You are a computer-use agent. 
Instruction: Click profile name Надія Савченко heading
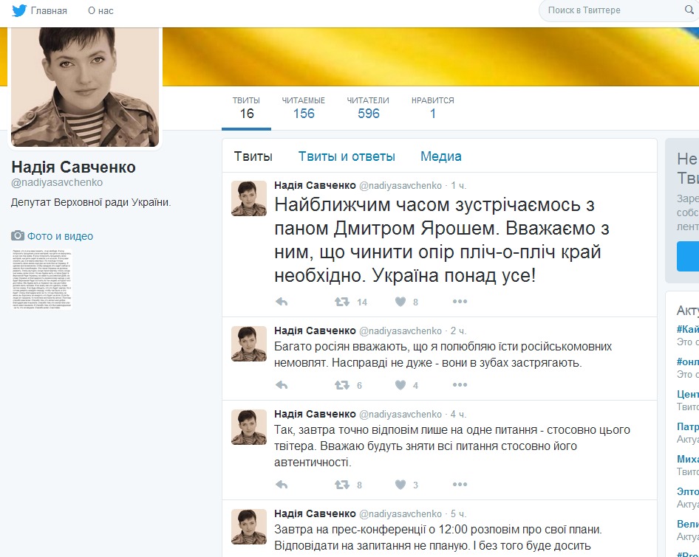(74, 167)
